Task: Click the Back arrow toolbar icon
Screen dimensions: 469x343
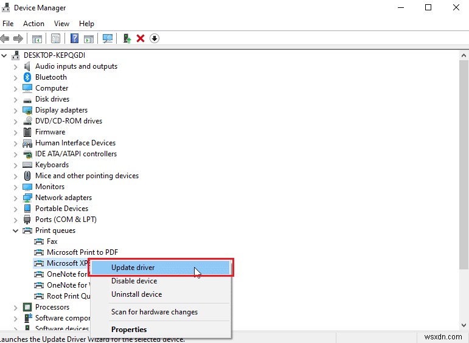Action: (5, 38)
